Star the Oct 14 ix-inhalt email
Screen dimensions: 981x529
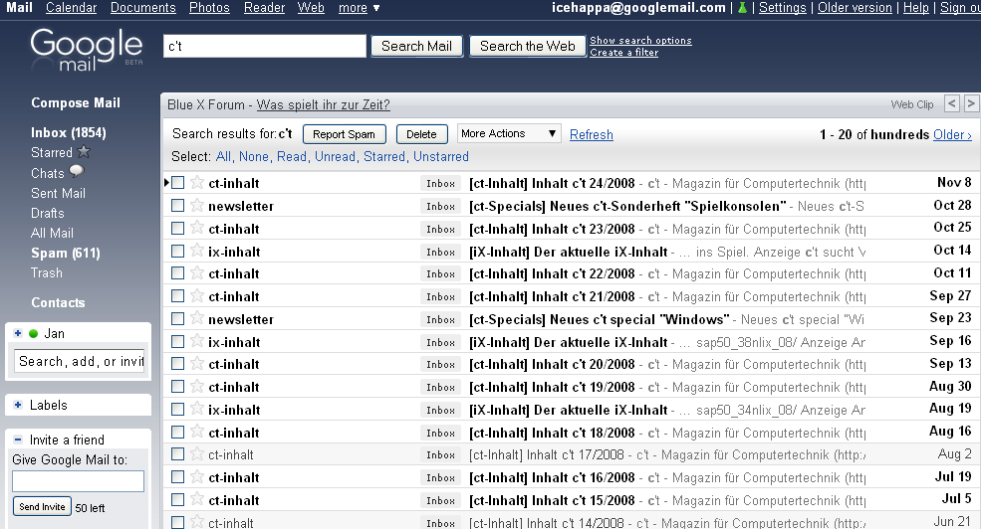click(197, 252)
